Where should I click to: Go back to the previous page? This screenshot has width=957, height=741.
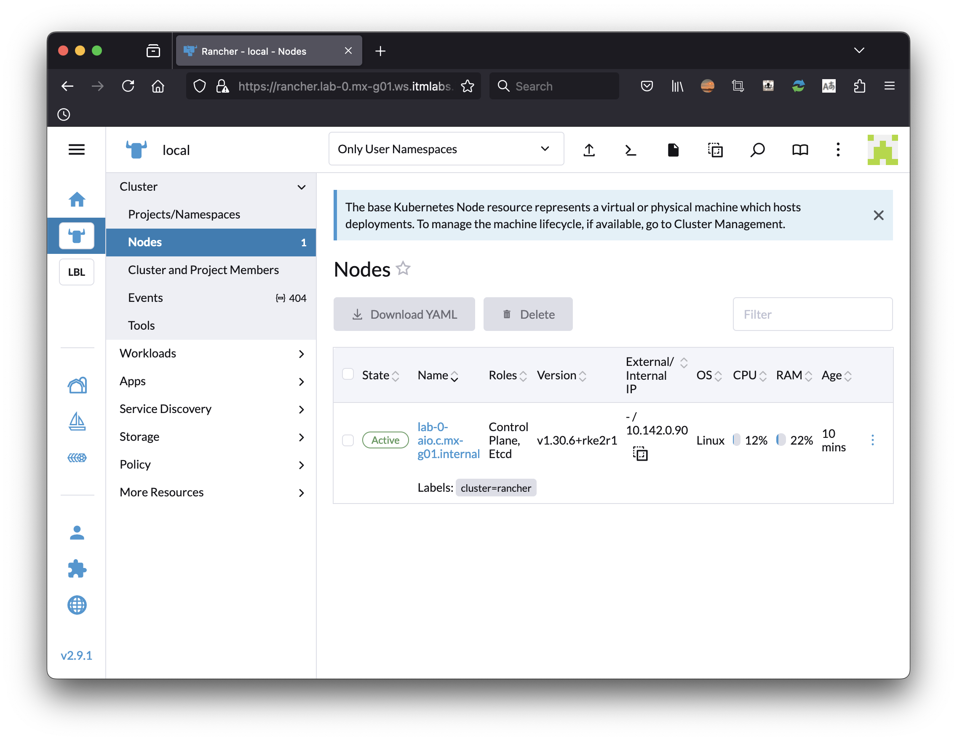[67, 86]
